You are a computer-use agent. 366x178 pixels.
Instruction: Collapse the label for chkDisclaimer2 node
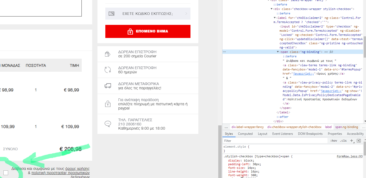[x=275, y=18]
